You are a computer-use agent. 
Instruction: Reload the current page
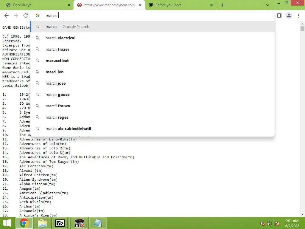[26, 16]
